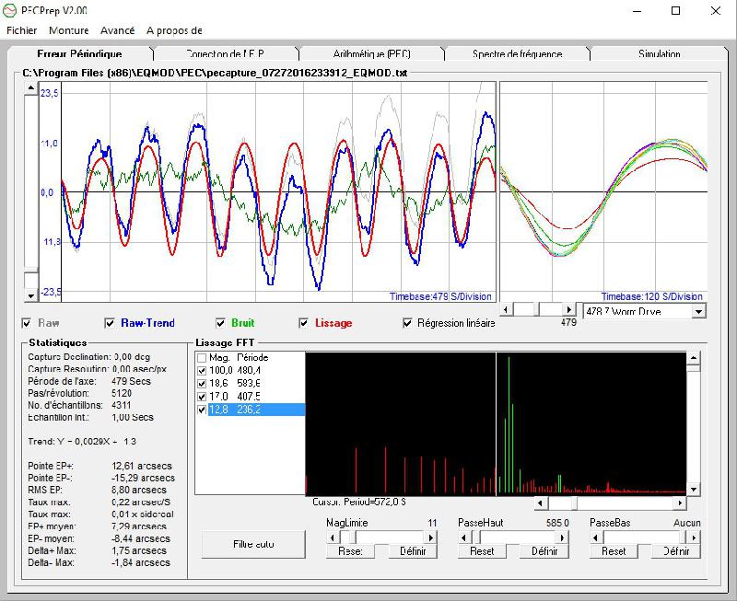Screen dimensions: 737x601
Task: Select the 236,2 period row in FFT list
Action: pyautogui.click(x=249, y=410)
